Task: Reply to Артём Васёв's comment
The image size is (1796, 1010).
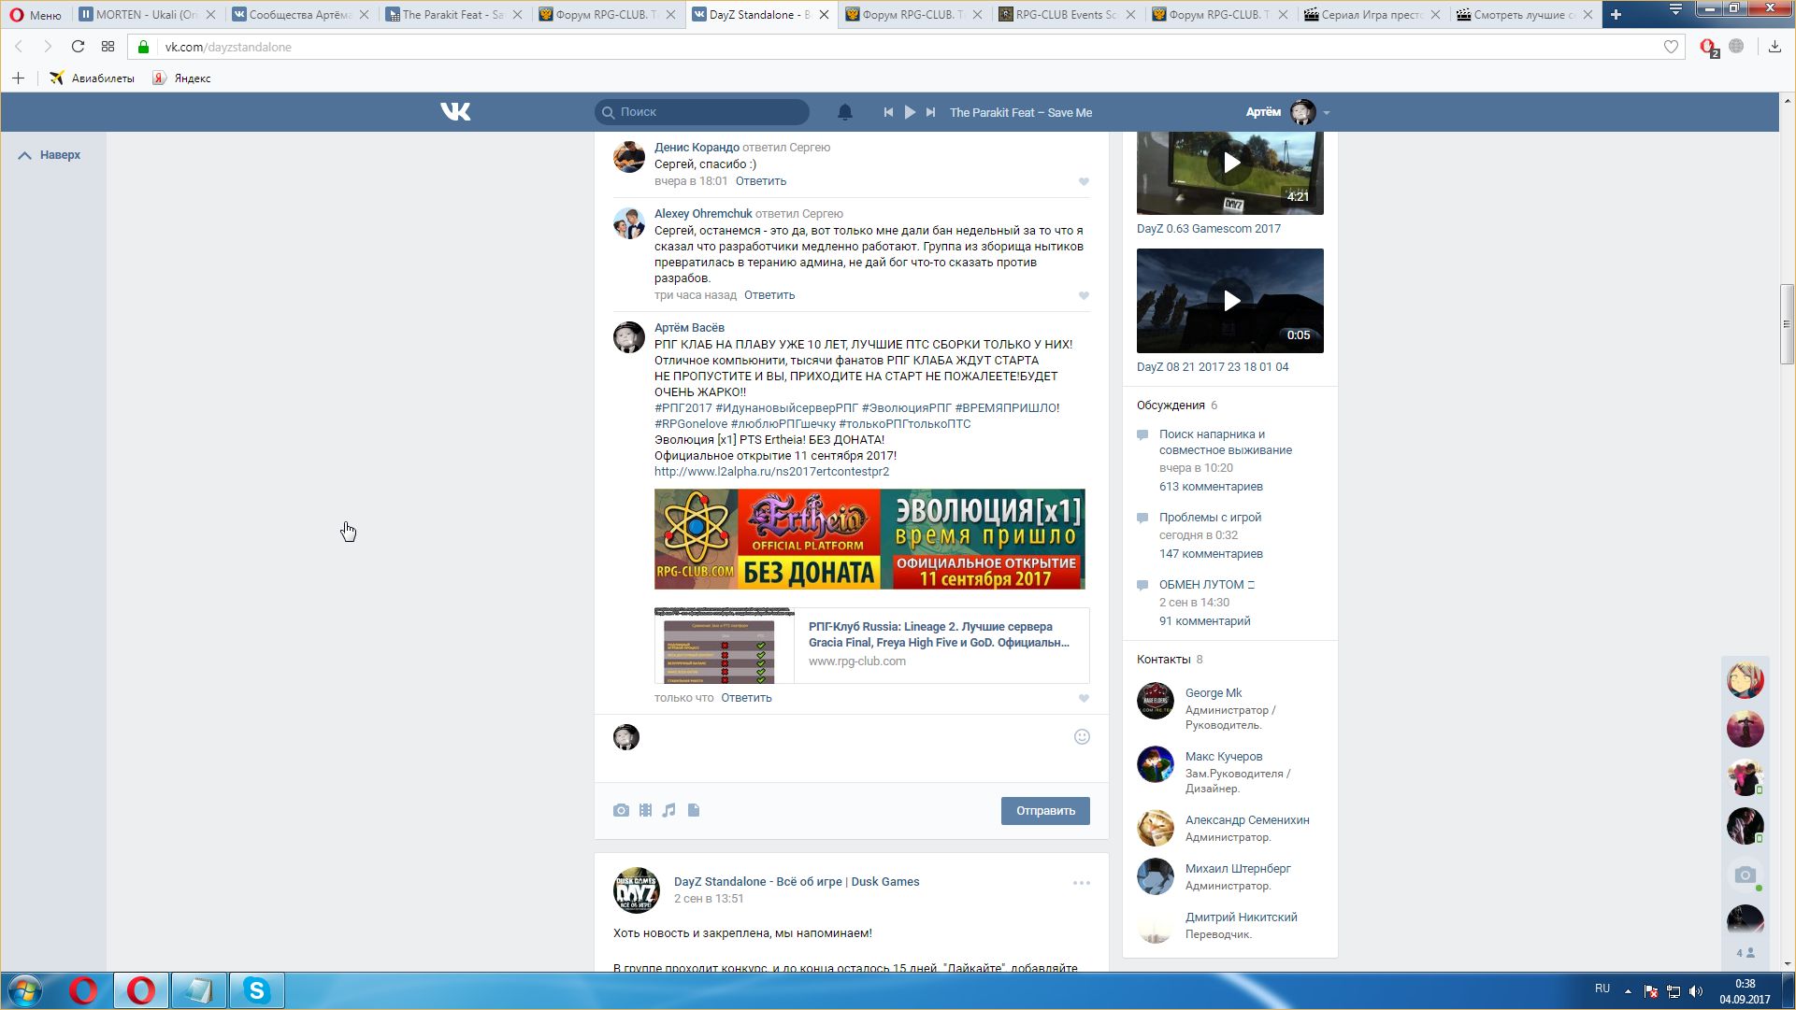Action: point(746,698)
